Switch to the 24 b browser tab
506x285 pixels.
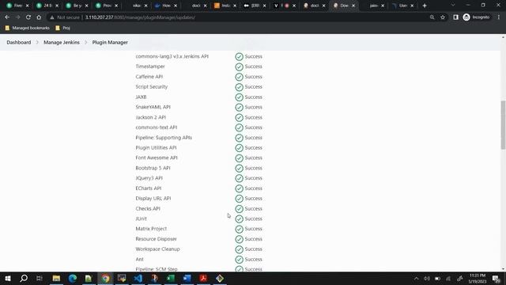click(47, 6)
